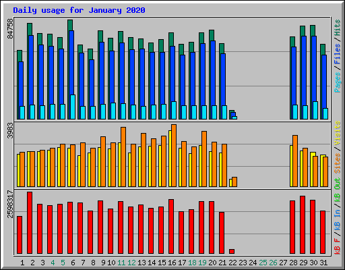Click the blue "Files" legend word
Image resolution: width=345 pixels, height=270 pixels.
click(x=338, y=54)
